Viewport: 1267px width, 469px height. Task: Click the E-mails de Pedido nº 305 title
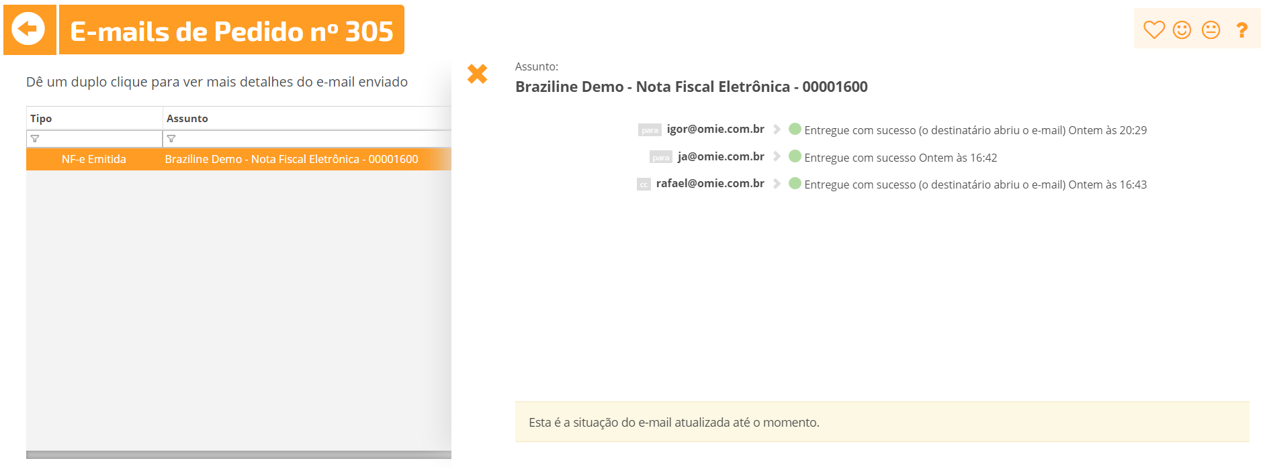coord(232,31)
